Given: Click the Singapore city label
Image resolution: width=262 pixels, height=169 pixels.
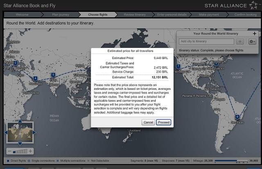Looking at the screenshot, I should coord(80,99).
